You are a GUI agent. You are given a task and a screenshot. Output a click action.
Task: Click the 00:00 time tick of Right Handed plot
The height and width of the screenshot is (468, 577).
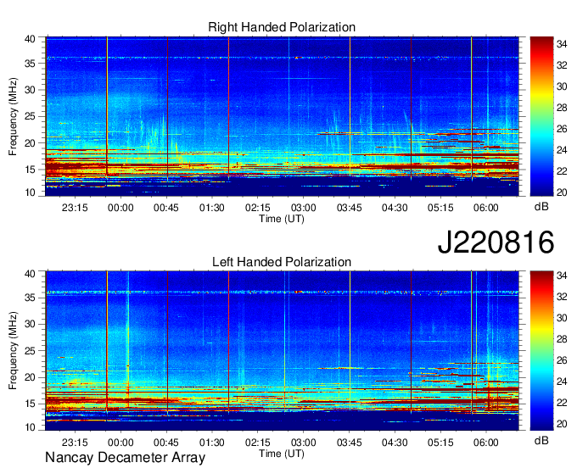(120, 208)
